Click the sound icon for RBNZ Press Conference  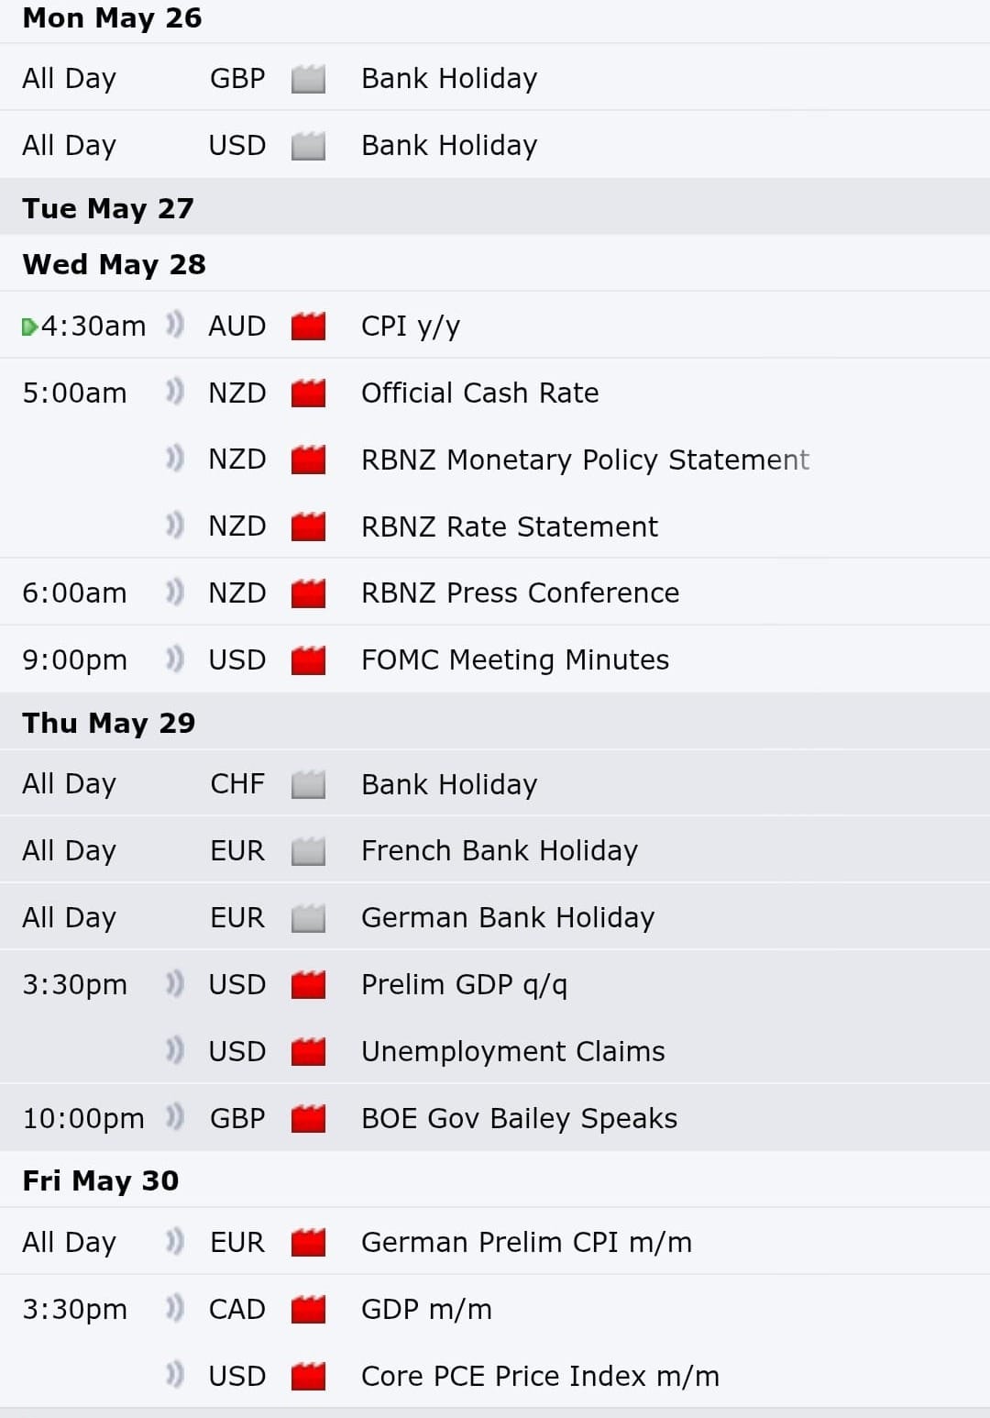click(x=174, y=592)
